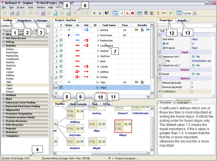The image size is (217, 161).
Task: Toggle the enable checkbox for Complement row
Action: click(x=61, y=45)
